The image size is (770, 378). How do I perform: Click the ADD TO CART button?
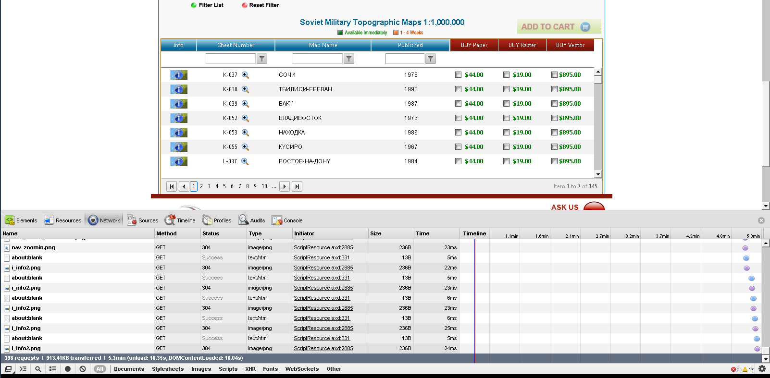click(x=559, y=27)
